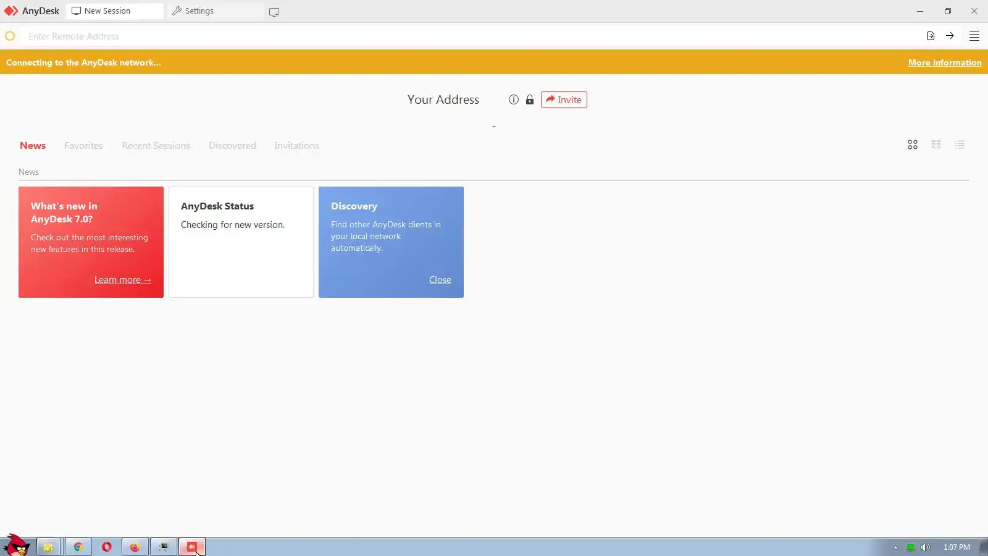Click the AnyDesk logo in the title bar
This screenshot has height=556, width=988.
tap(11, 11)
